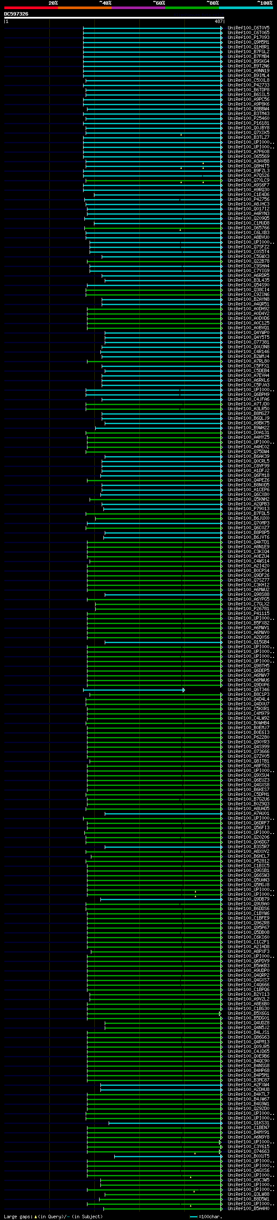Click the UniRef100_Q22B78 label
Image resolution: width=277 pixels, height=1220 pixels.
click(248, 261)
